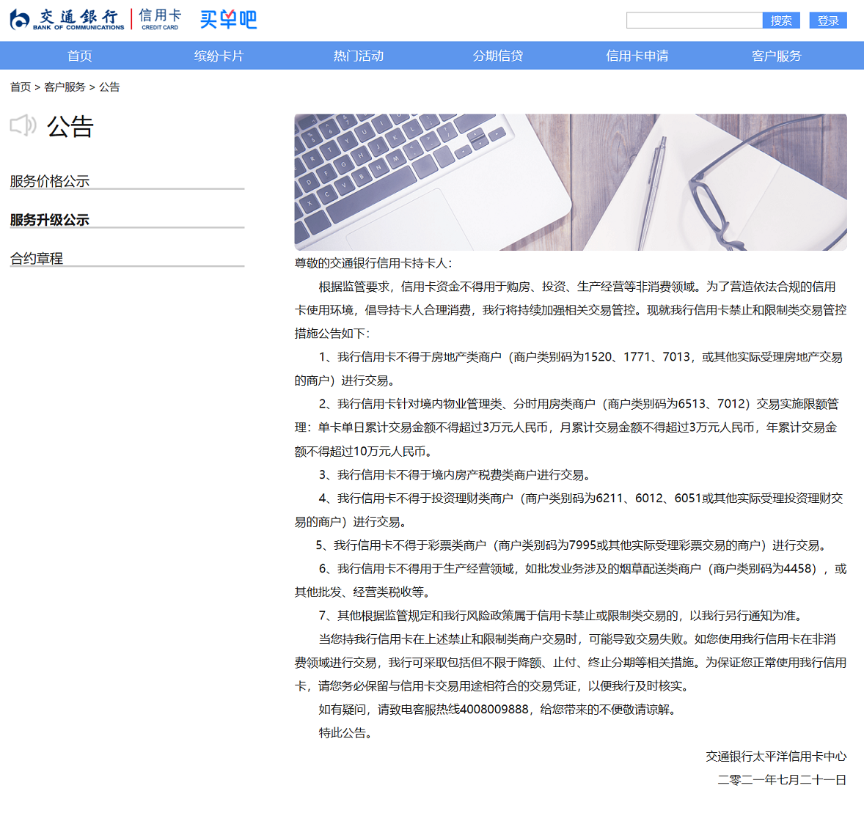Click item 3 about 境内房产税费类商户
This screenshot has width=864, height=824.
(x=457, y=475)
